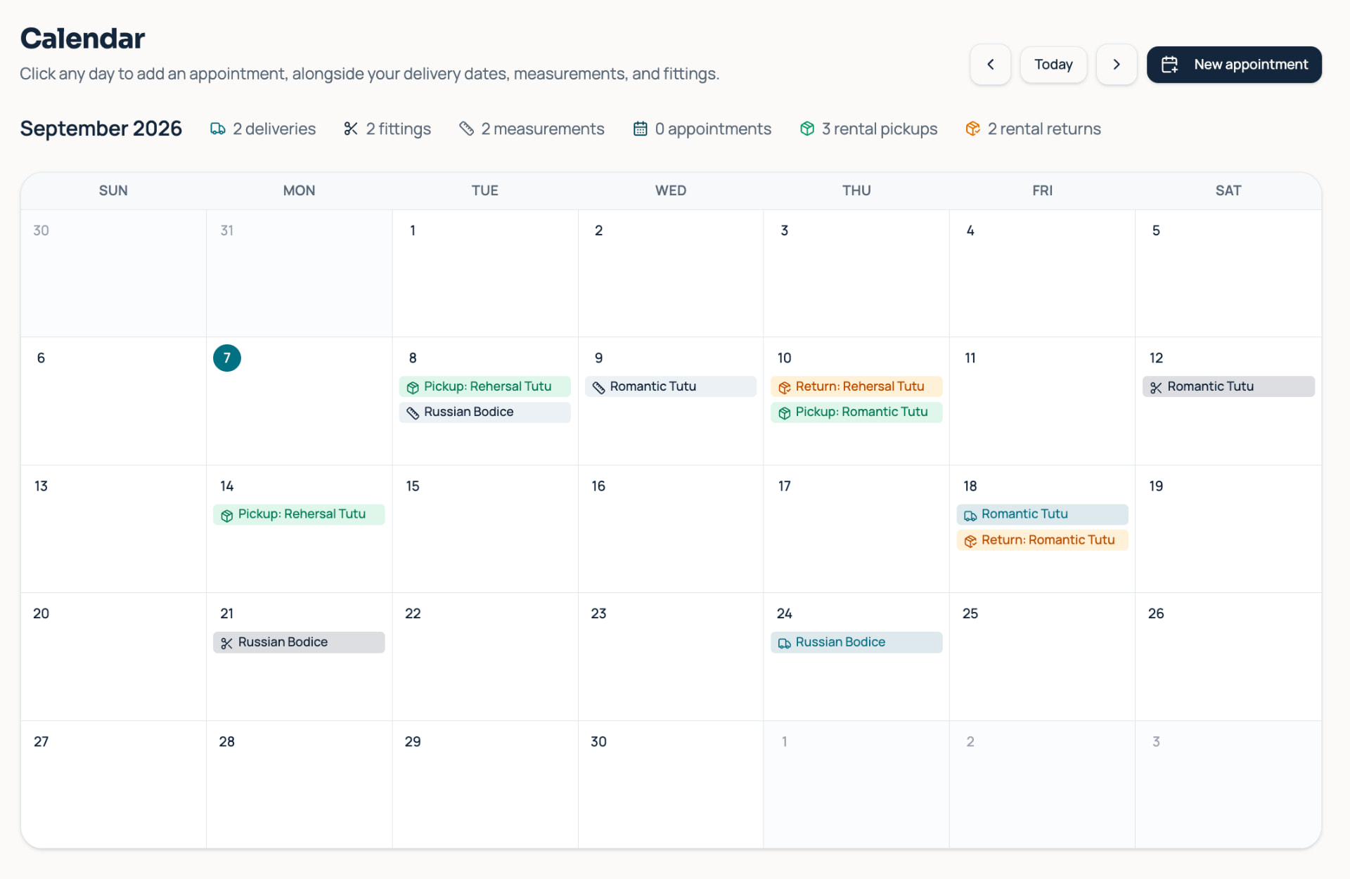Open Romantic Tutu delivery on the 18th
The width and height of the screenshot is (1350, 879).
click(1042, 514)
